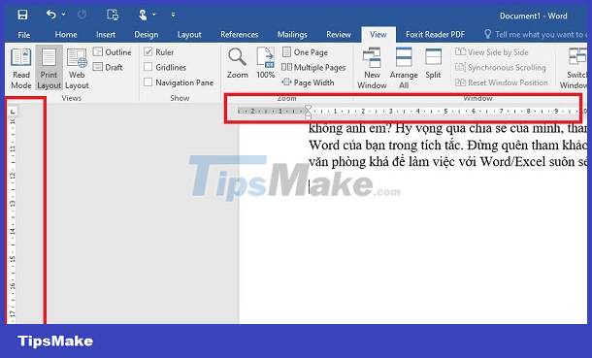
Task: Click Arrange All windows
Action: pos(404,69)
